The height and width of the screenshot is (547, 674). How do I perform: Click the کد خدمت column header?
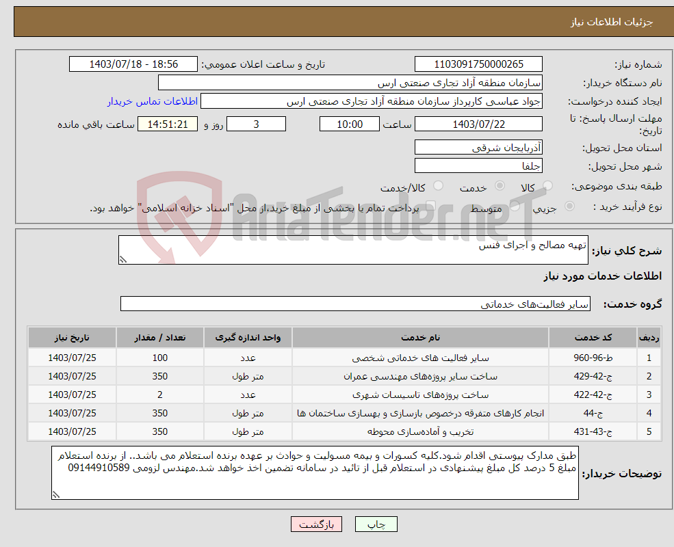point(593,338)
